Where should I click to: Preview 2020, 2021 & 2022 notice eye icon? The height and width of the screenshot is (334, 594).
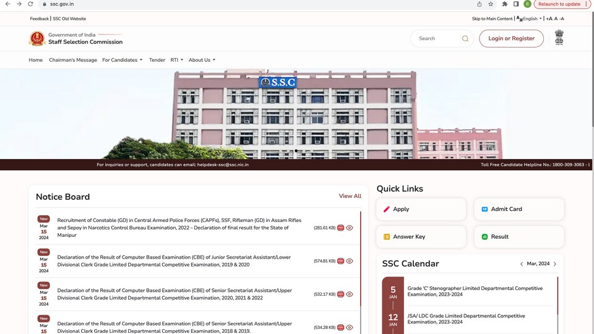(349, 294)
